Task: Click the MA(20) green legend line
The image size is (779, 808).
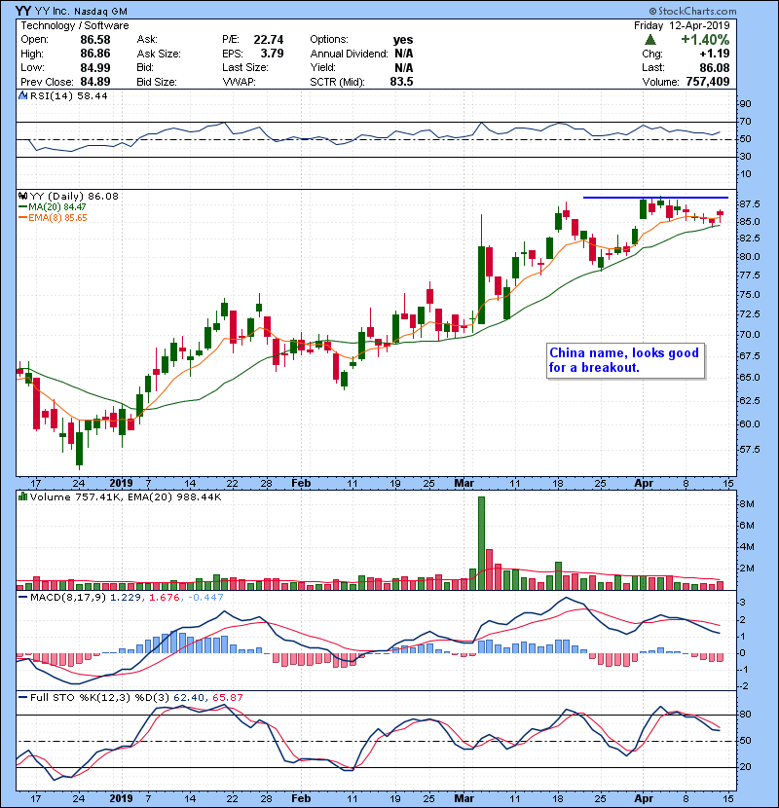Action: (23, 206)
